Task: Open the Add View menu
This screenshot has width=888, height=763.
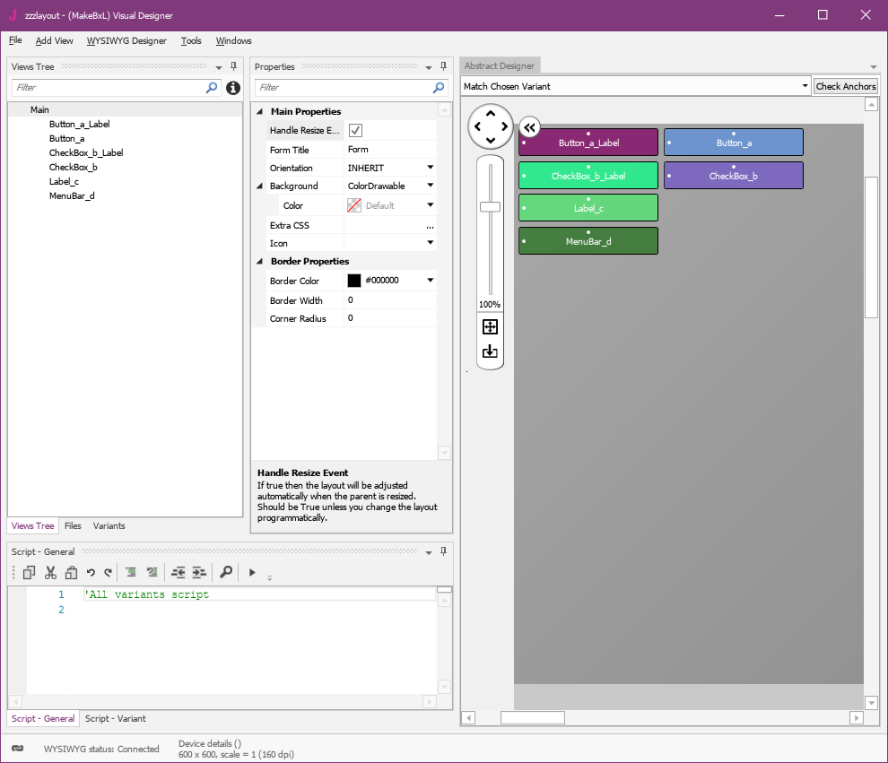Action: point(55,40)
